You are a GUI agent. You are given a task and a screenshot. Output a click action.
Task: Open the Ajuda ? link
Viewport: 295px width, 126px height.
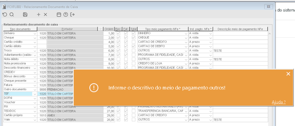pyautogui.click(x=279, y=102)
